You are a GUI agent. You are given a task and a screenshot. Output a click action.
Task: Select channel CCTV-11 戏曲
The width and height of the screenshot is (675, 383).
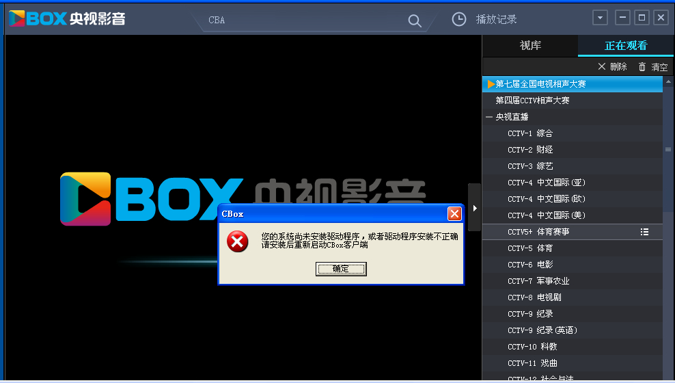(573, 362)
